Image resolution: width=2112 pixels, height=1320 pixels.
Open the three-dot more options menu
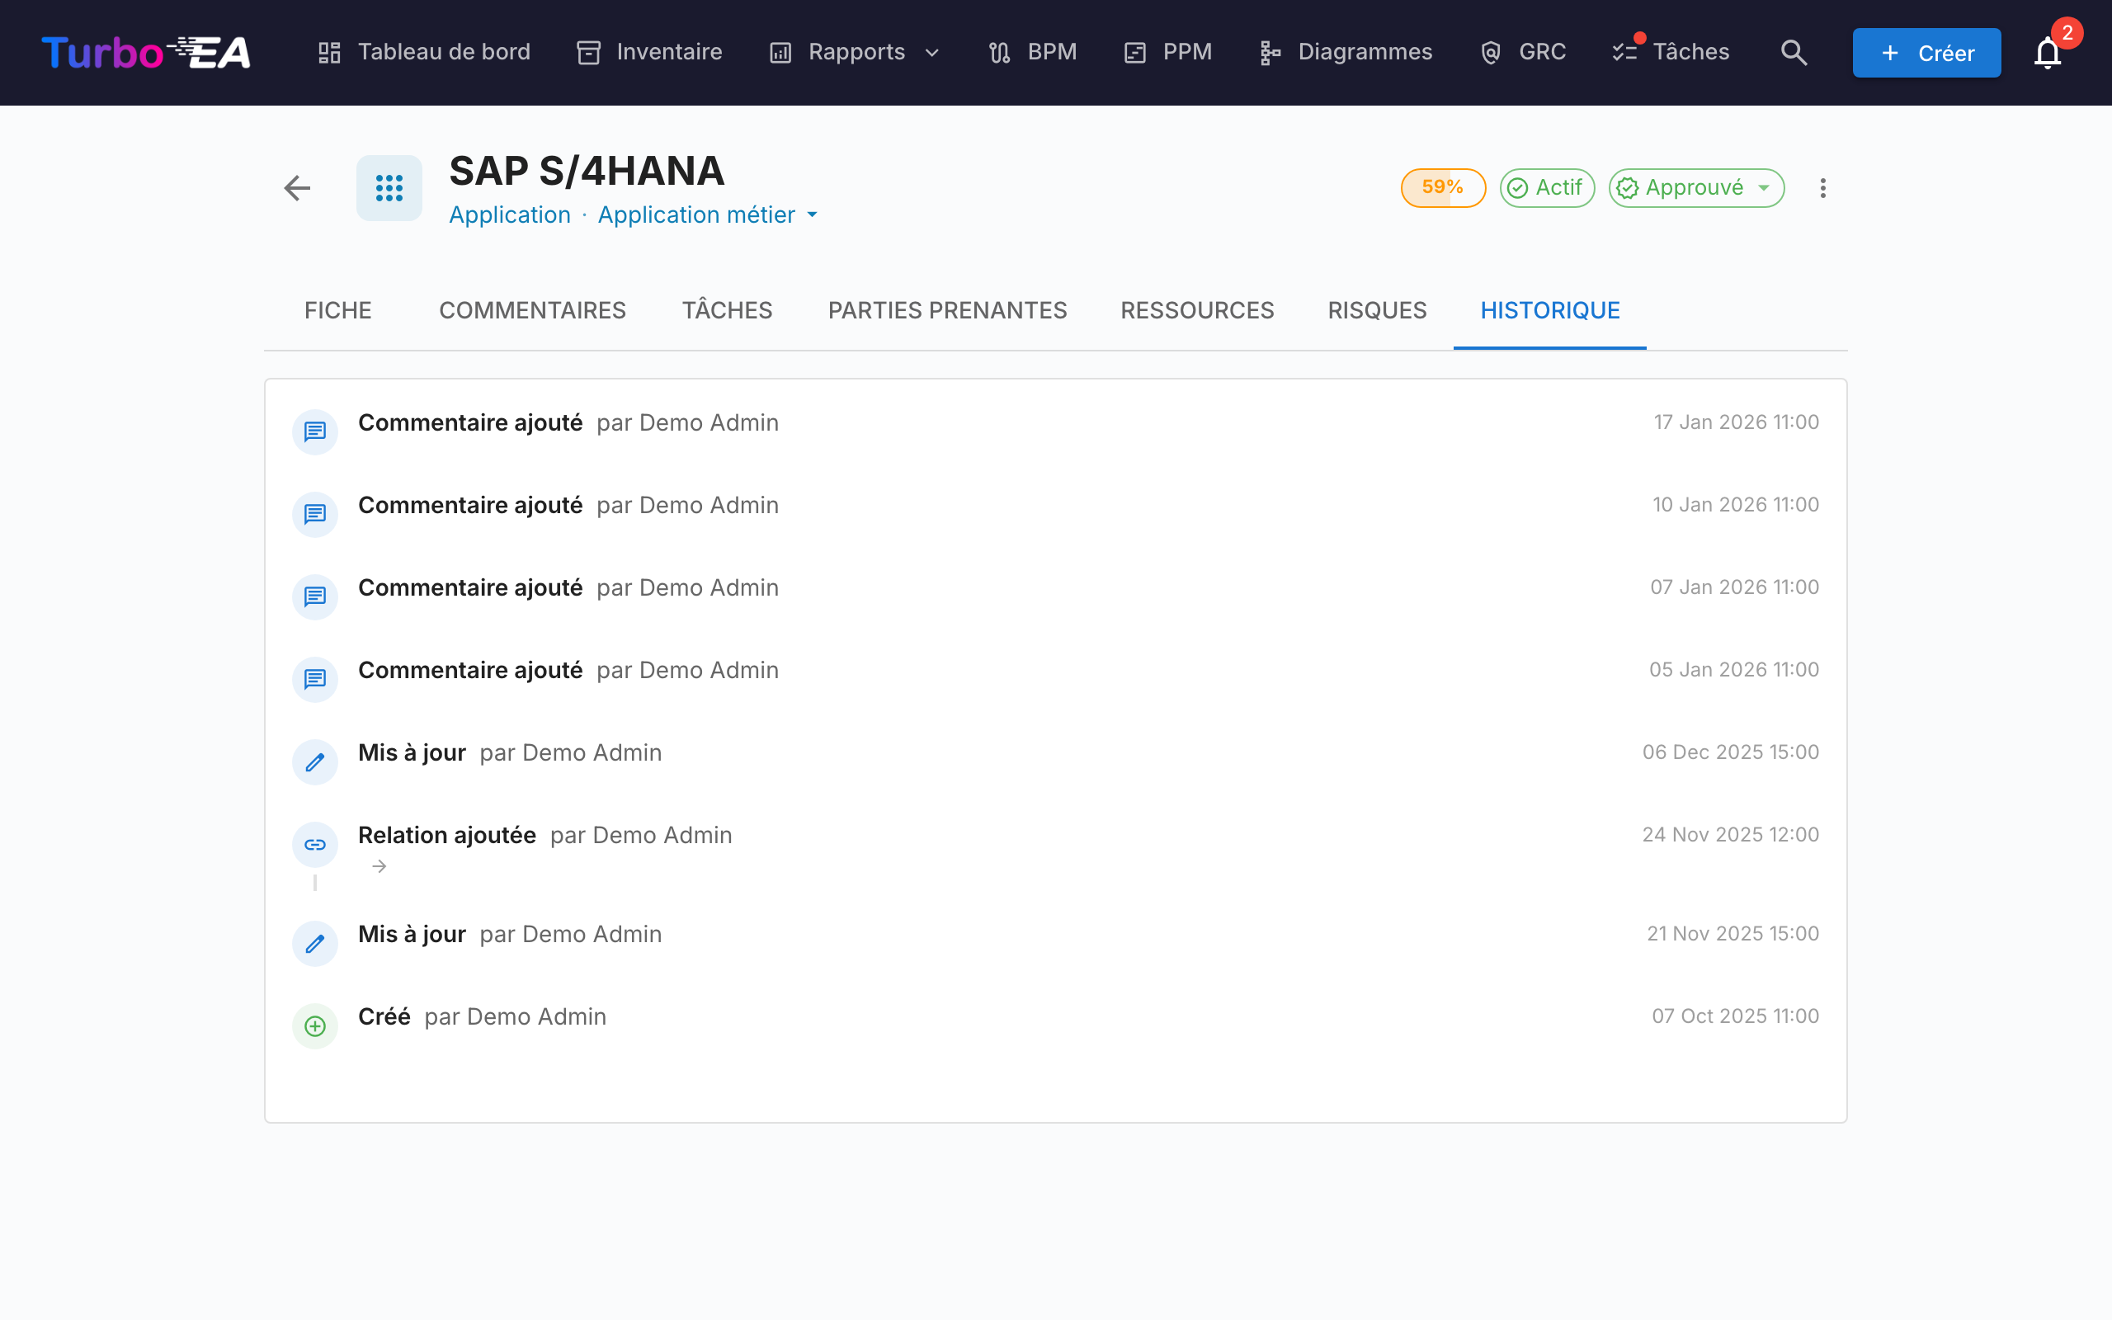[1822, 188]
